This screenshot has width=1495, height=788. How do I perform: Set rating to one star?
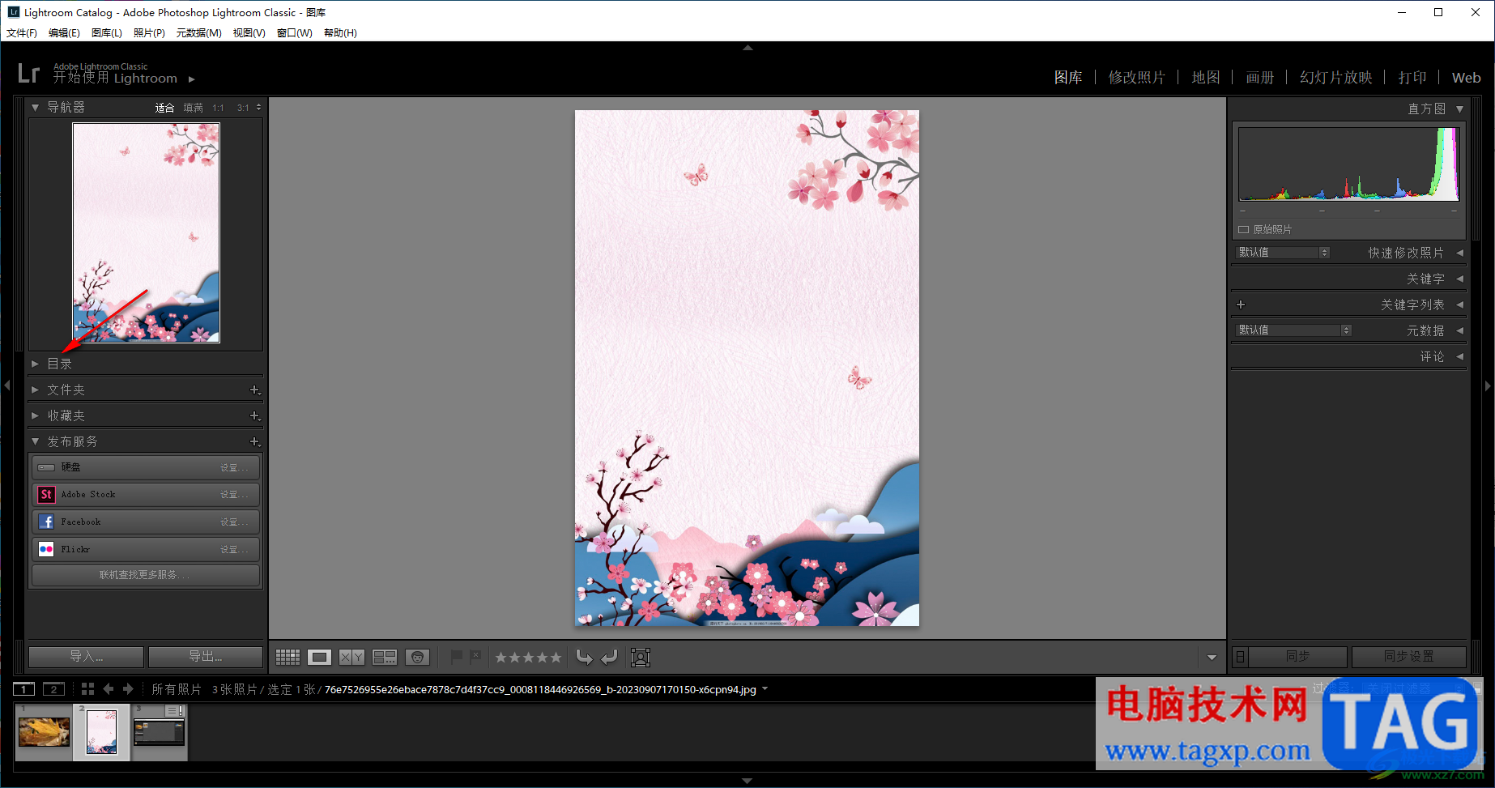[501, 658]
